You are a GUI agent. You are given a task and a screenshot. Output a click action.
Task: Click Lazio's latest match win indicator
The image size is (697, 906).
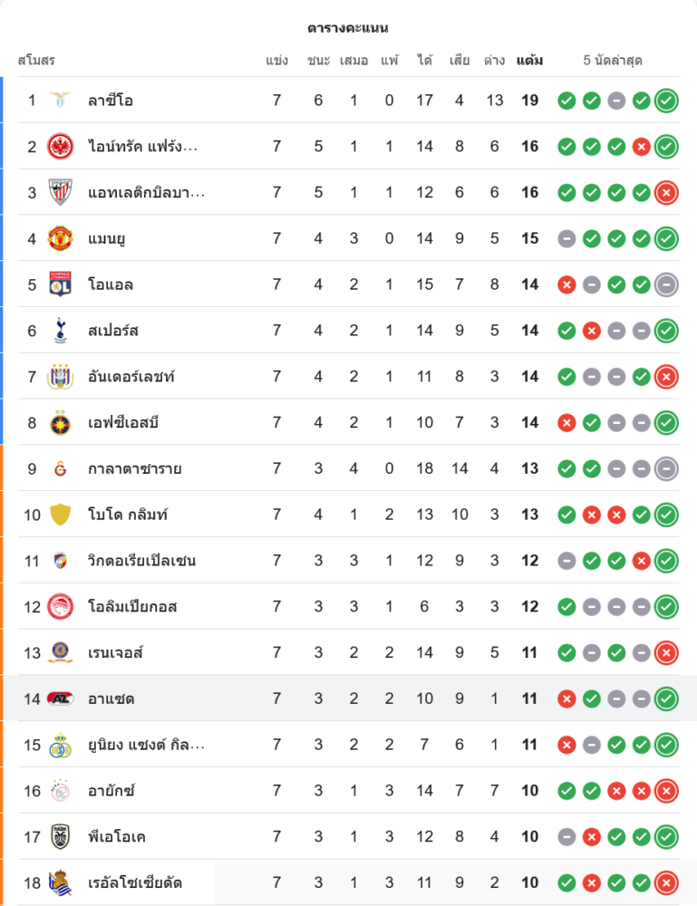click(x=666, y=101)
